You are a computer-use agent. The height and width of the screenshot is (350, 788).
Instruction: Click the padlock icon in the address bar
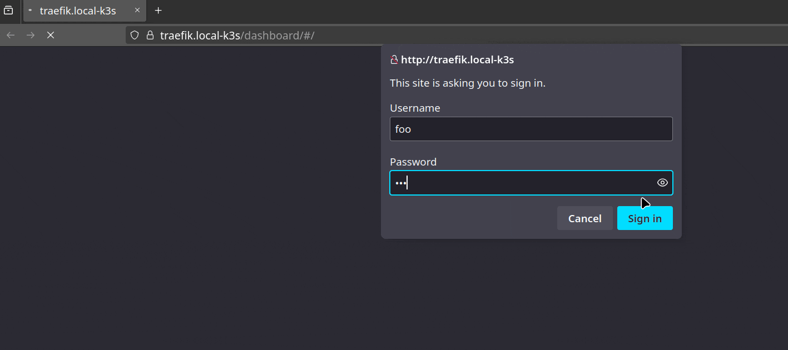pyautogui.click(x=150, y=34)
